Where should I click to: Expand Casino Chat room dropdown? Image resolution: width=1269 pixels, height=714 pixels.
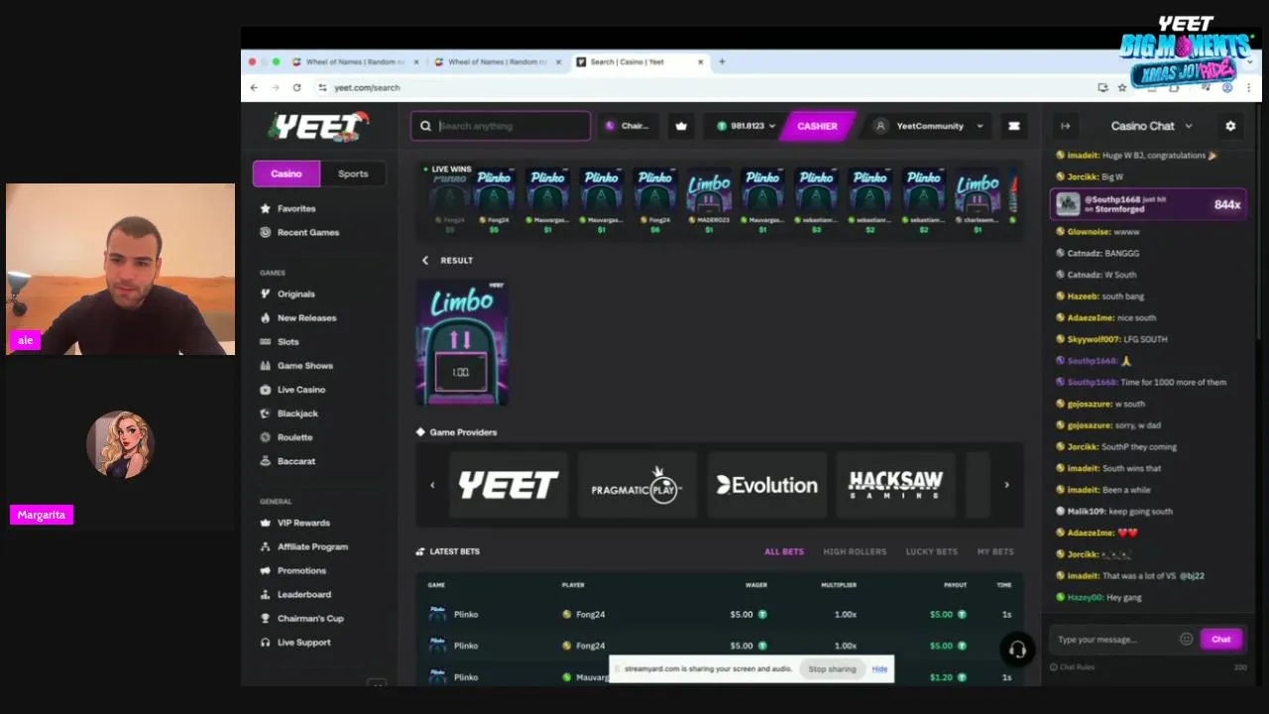coord(1151,126)
